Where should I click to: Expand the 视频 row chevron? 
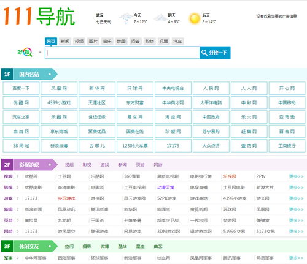[18, 176]
